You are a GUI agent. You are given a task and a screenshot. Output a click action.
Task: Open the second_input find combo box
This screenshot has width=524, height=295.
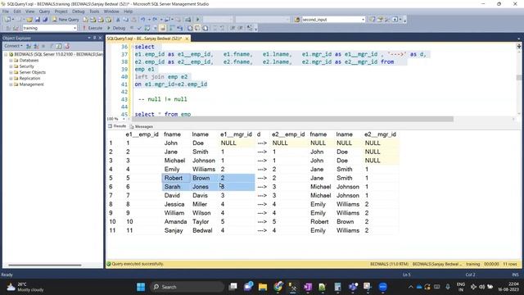[x=333, y=20]
